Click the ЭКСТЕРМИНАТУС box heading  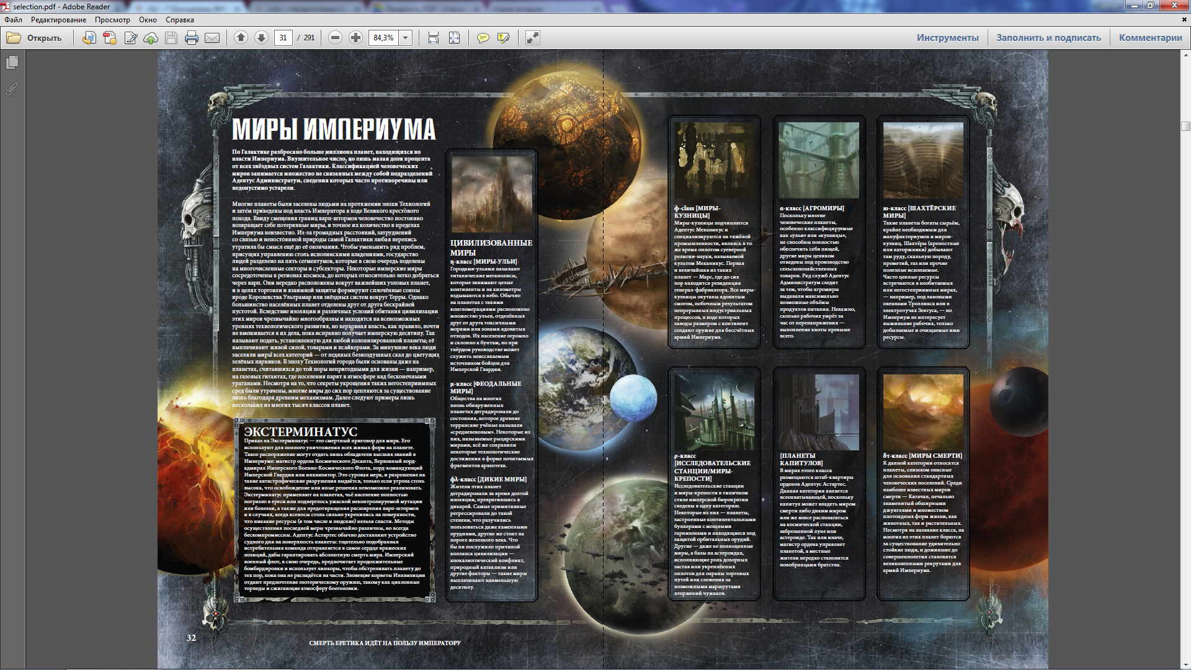pyautogui.click(x=300, y=431)
